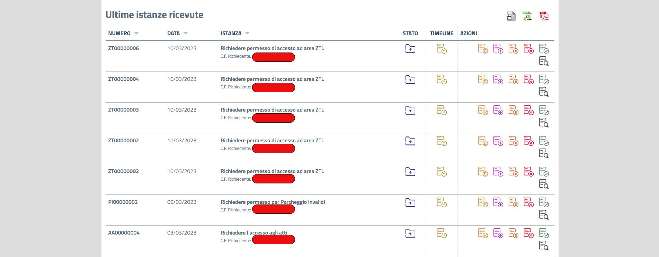The width and height of the screenshot is (659, 257).
Task: Open the table filter settings icon
Action: [511, 16]
